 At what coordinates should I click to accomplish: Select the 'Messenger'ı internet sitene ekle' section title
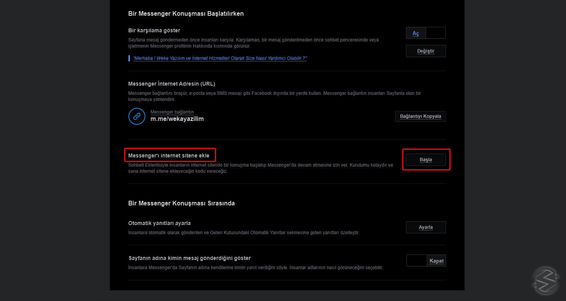click(169, 155)
